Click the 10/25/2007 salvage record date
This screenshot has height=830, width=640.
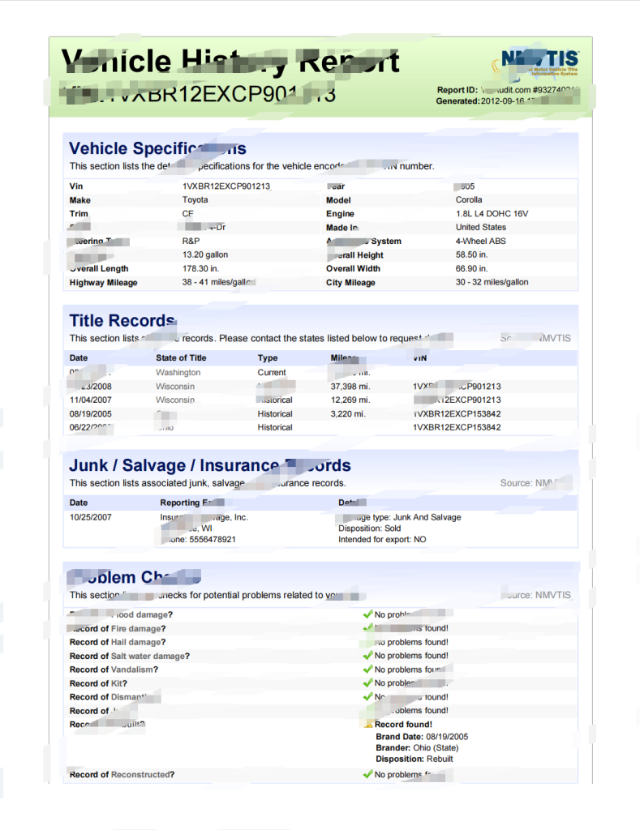pos(90,517)
